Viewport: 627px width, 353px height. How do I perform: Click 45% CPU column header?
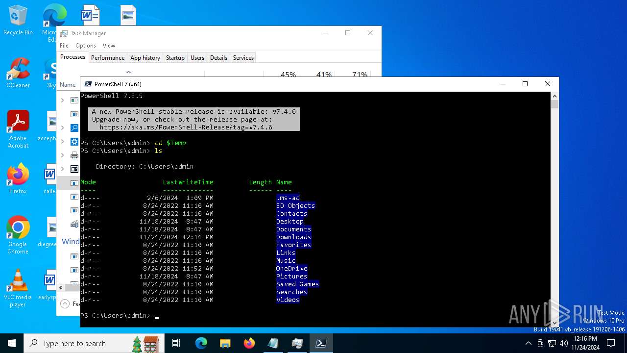click(288, 75)
